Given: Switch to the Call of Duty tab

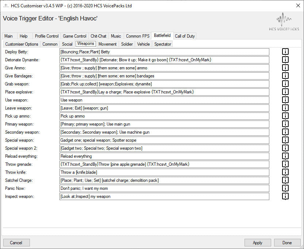Looking at the screenshot, I should (x=185, y=36).
